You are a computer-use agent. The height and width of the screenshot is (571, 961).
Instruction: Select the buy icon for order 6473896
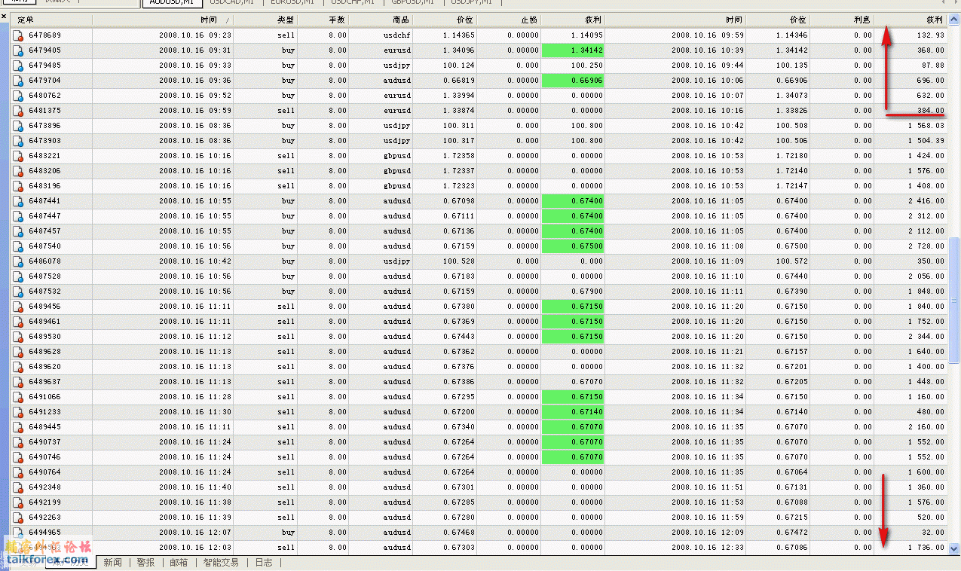[x=18, y=126]
